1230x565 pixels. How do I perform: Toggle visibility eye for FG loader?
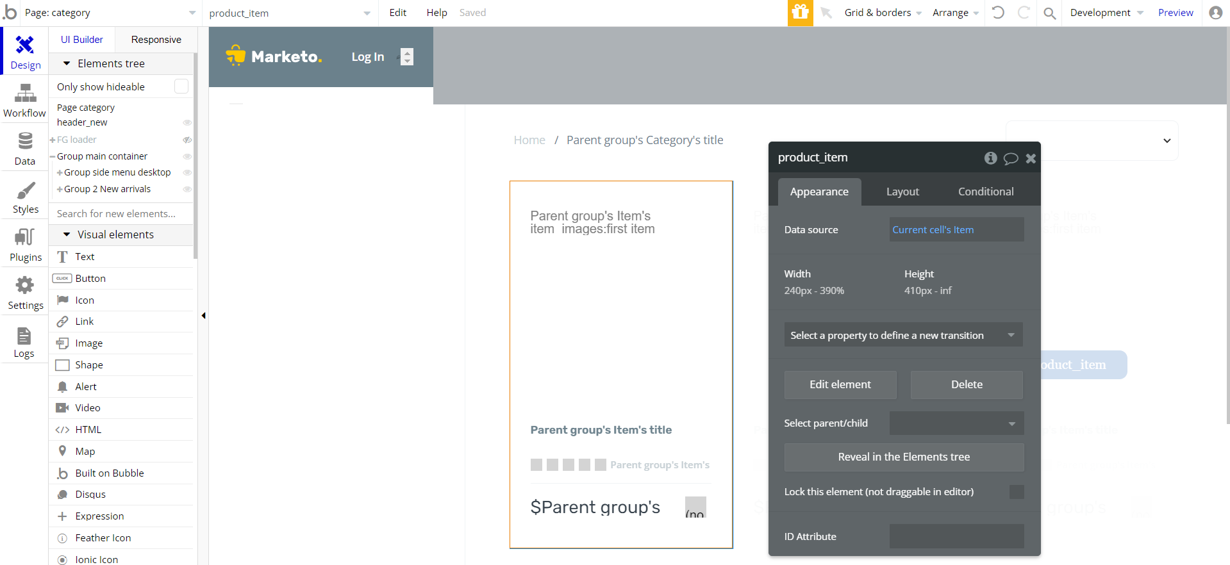187,140
